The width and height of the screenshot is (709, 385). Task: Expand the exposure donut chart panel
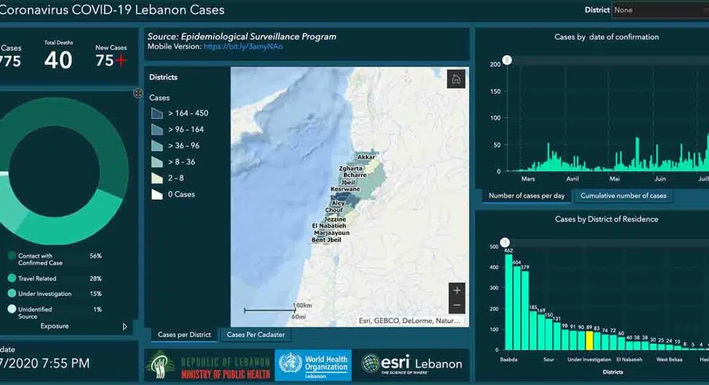[138, 94]
